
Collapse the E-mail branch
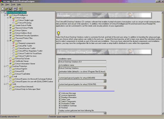[5, 76]
